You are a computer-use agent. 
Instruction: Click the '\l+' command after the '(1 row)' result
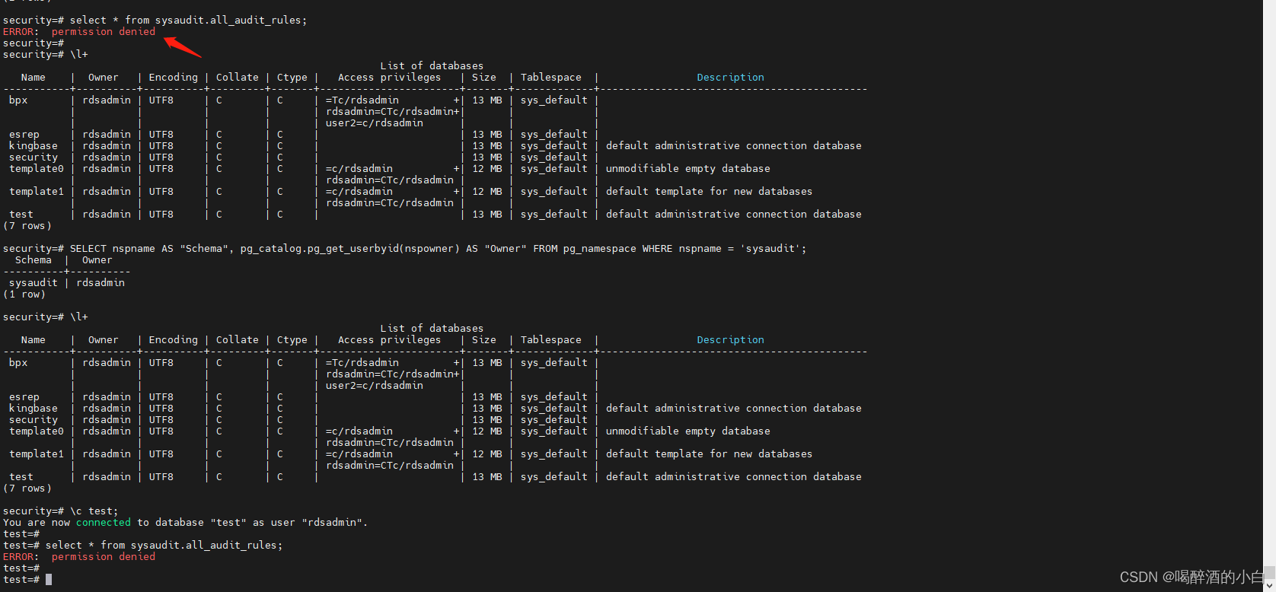tap(79, 317)
